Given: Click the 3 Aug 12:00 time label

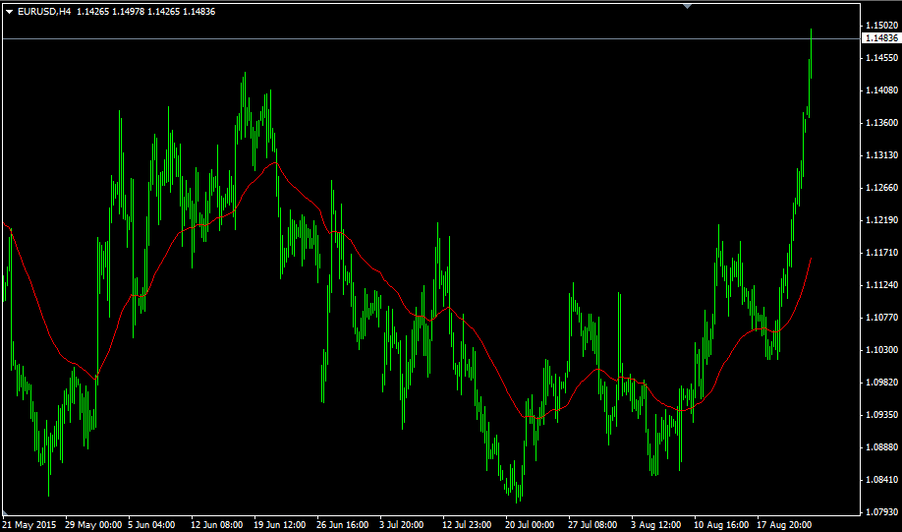Looking at the screenshot, I should 655,525.
